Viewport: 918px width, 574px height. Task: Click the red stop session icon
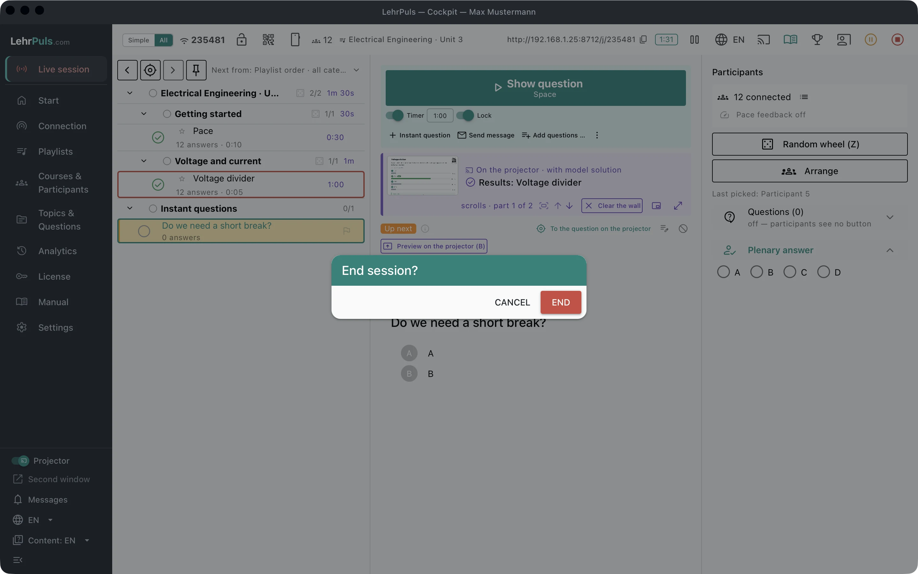tap(897, 40)
